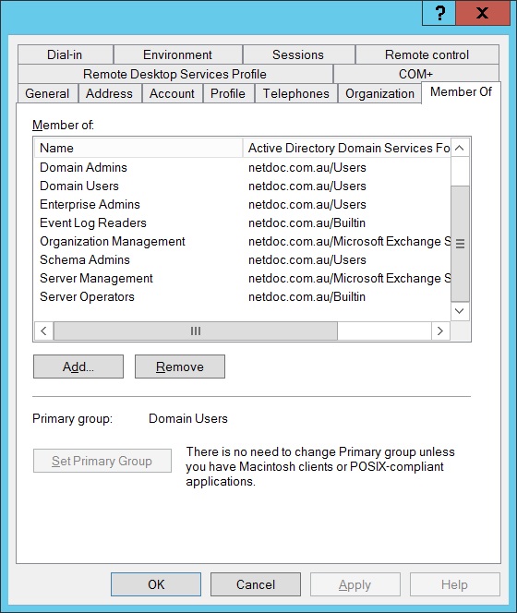Click the Member Of tab
The image size is (517, 613).
[x=461, y=92]
